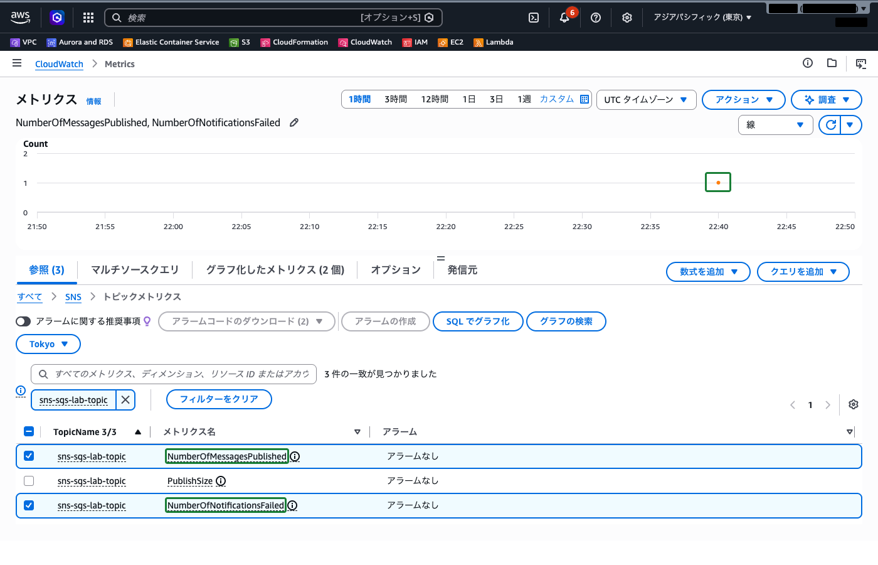The height and width of the screenshot is (565, 878).
Task: Open the UTC timezone dropdown
Action: (x=646, y=100)
